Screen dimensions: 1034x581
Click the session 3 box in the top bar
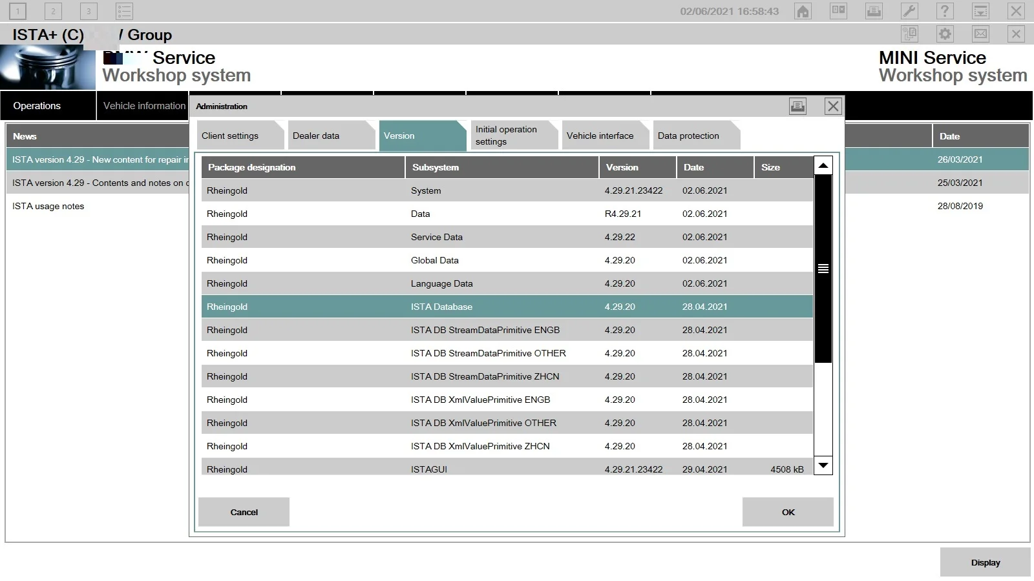click(x=89, y=11)
